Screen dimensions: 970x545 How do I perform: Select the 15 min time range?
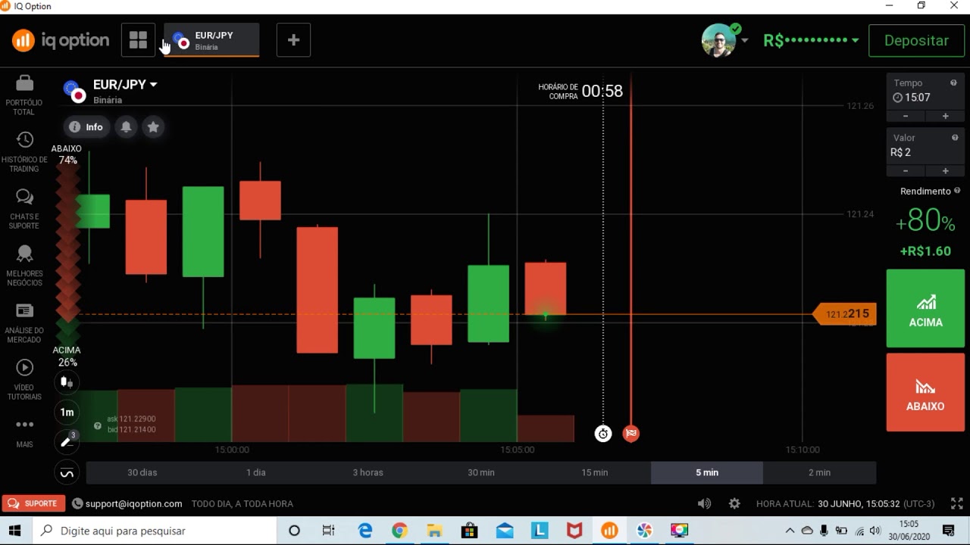pos(594,472)
